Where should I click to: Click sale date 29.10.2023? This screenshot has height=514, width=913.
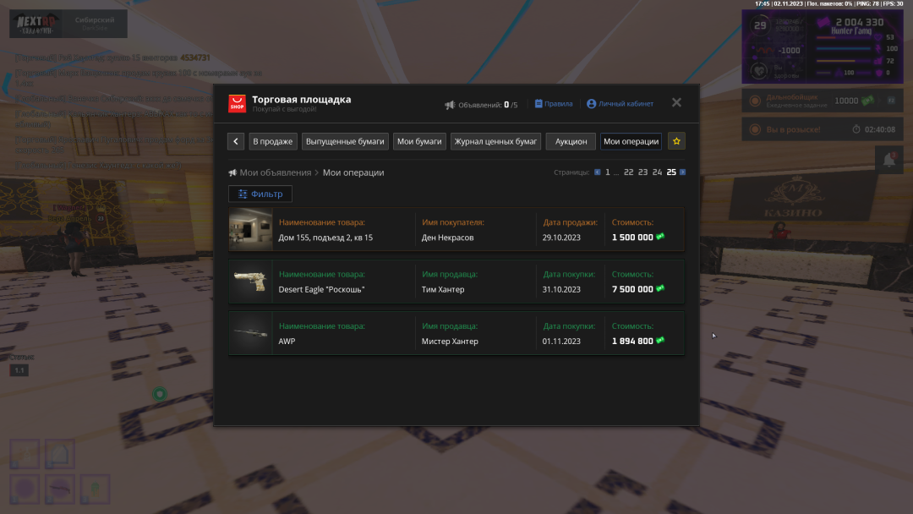561,238
